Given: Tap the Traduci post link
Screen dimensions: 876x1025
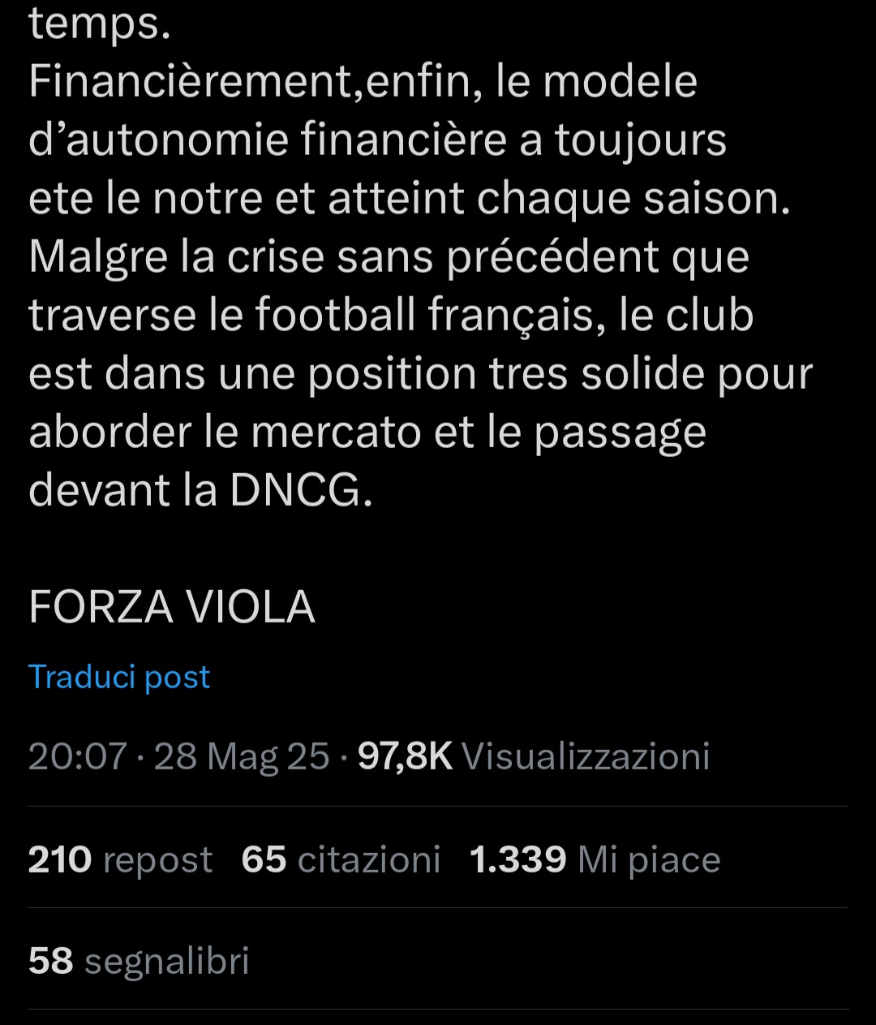Looking at the screenshot, I should [x=119, y=677].
